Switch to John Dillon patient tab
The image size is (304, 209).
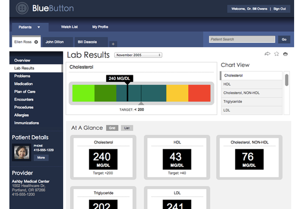point(57,42)
